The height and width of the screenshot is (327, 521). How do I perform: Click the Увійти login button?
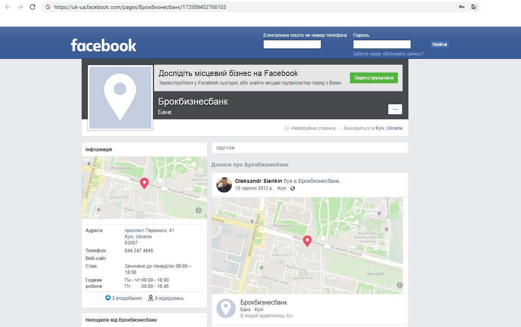coord(440,45)
